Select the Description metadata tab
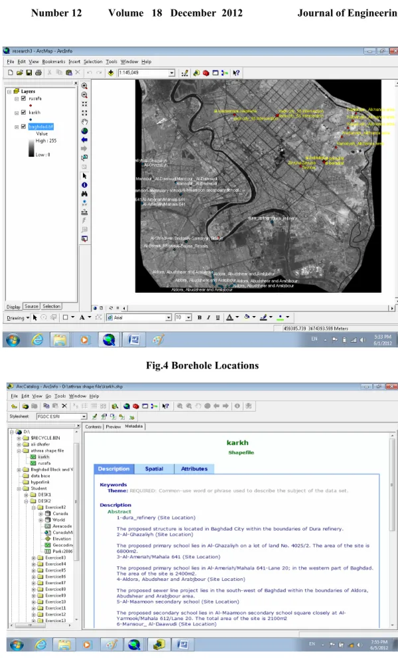The width and height of the screenshot is (398, 658). coord(113,469)
